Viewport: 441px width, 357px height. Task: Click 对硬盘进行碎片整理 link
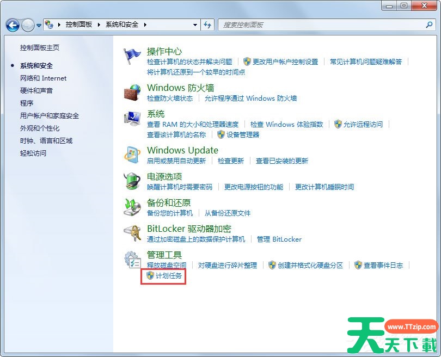228,265
